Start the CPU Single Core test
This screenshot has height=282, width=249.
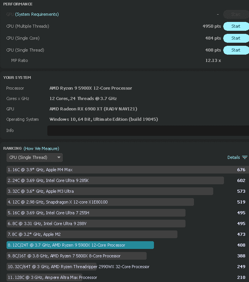coord(236,38)
